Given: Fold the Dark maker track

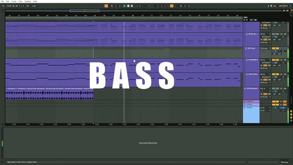Looking at the screenshot, I should pos(247,74).
